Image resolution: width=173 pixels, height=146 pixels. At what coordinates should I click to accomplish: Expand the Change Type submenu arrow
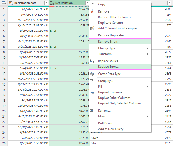tap(148, 48)
